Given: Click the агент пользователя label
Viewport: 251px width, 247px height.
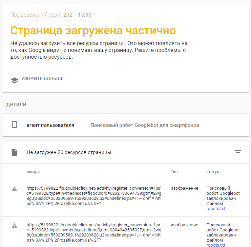Looking at the screenshot, I should pos(50,125).
